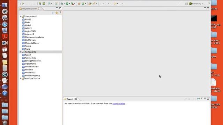Screen dimensions: 223x125
Task: Click the Search flashlight toolbar icon
Action: (94, 4)
